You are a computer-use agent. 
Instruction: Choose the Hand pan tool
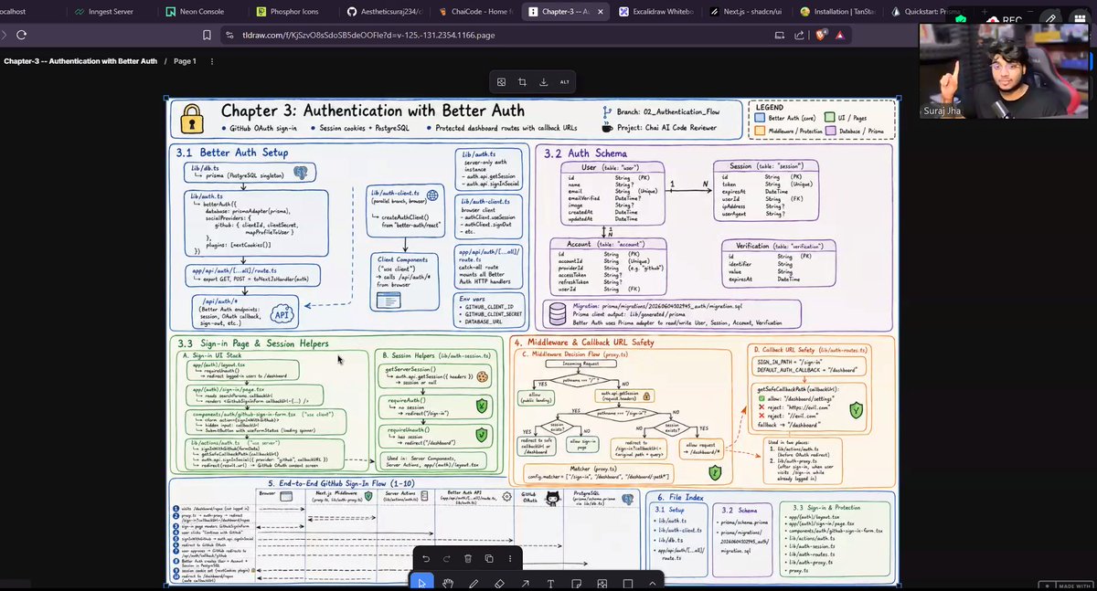click(448, 584)
